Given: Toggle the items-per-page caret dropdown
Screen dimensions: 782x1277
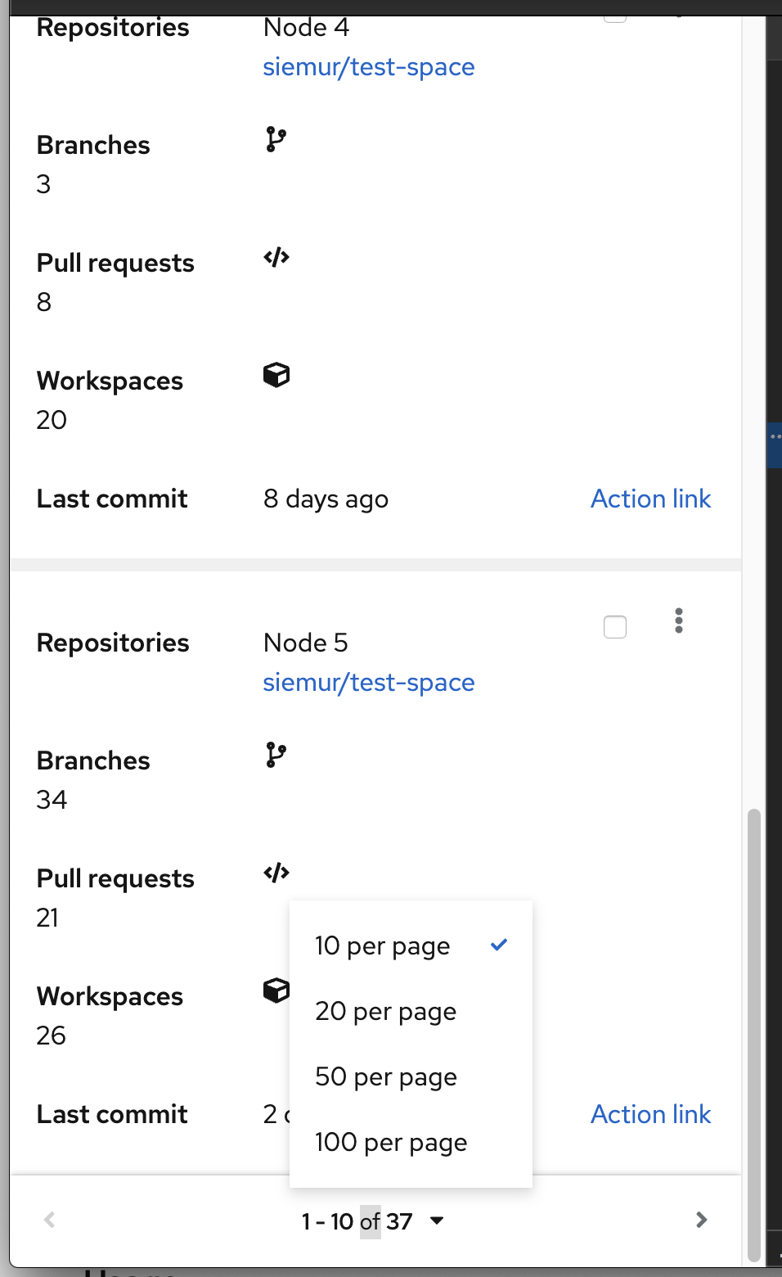Looking at the screenshot, I should 437,1221.
